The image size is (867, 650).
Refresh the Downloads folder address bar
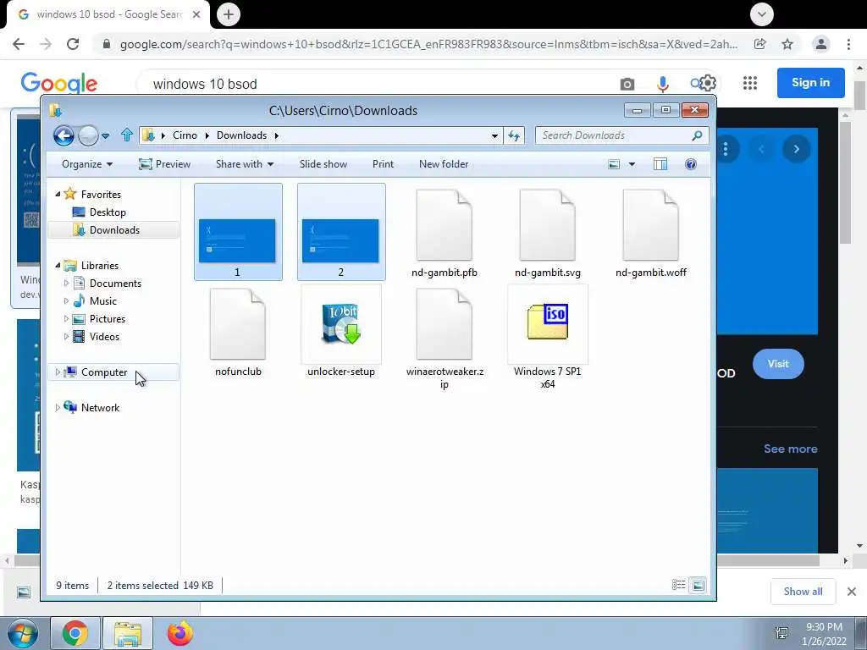pyautogui.click(x=514, y=135)
